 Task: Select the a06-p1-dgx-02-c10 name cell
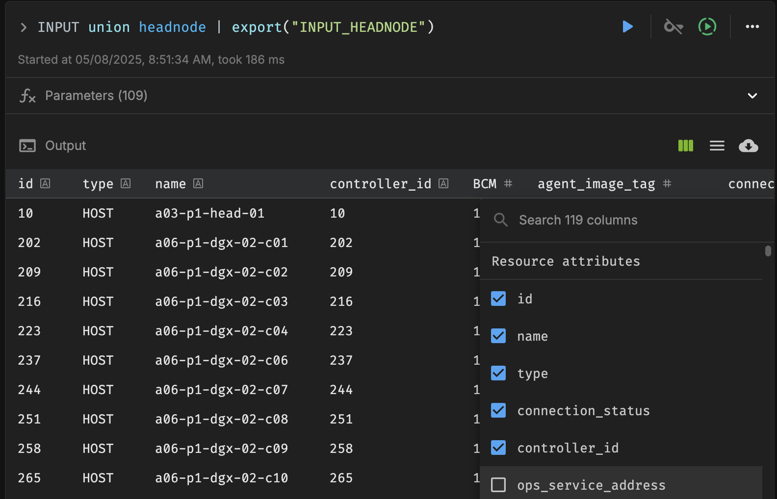[x=222, y=478]
